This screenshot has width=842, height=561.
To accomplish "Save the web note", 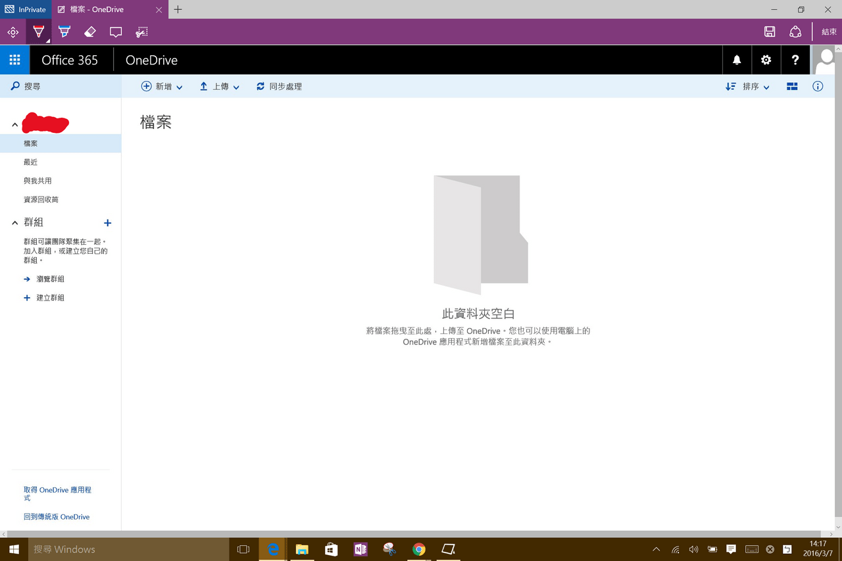I will [770, 32].
